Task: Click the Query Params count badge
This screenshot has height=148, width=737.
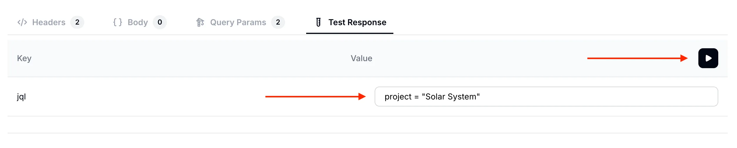Action: (278, 22)
